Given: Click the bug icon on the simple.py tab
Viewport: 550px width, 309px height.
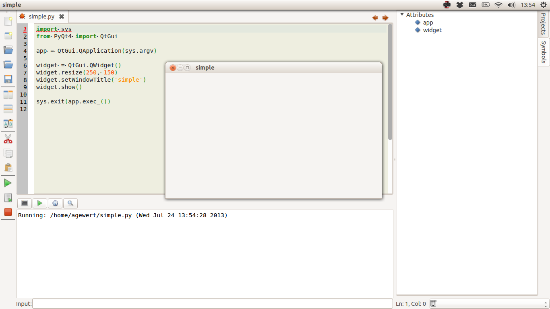Looking at the screenshot, I should 22,16.
